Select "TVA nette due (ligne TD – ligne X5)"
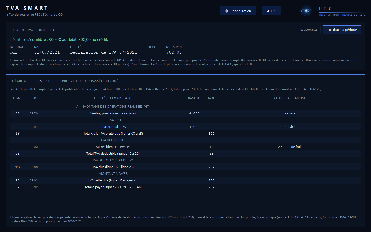Image resolution: width=371 pixels, height=232 pixels. (113, 180)
